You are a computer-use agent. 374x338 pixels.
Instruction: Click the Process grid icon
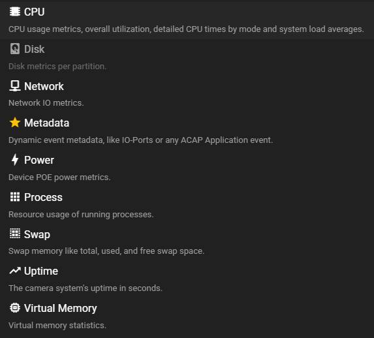pos(15,197)
